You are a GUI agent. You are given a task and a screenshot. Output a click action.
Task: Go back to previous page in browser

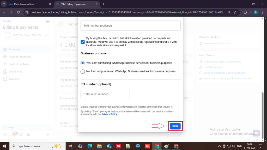[4, 12]
